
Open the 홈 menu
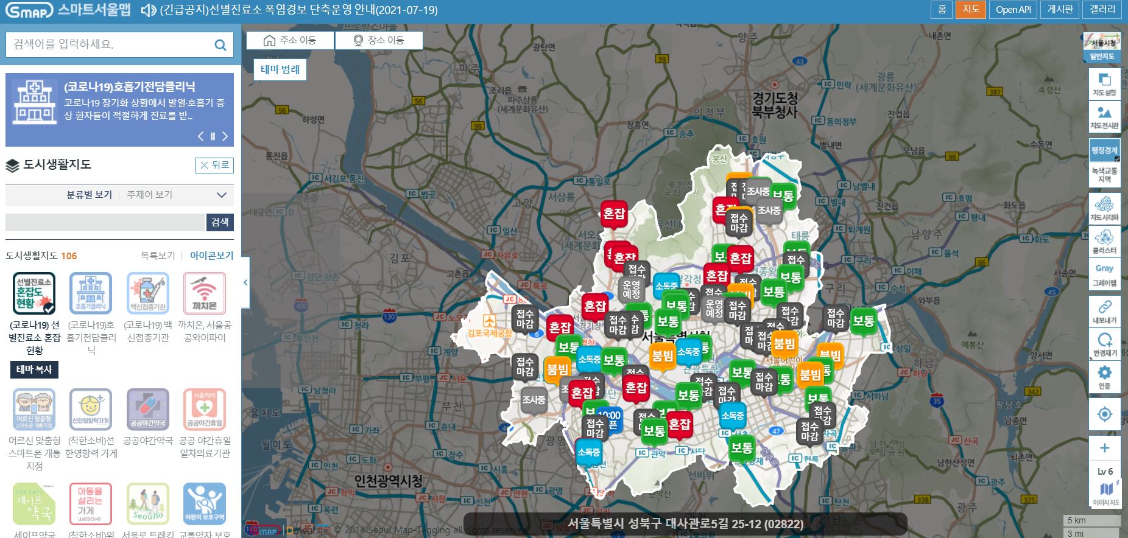(942, 10)
